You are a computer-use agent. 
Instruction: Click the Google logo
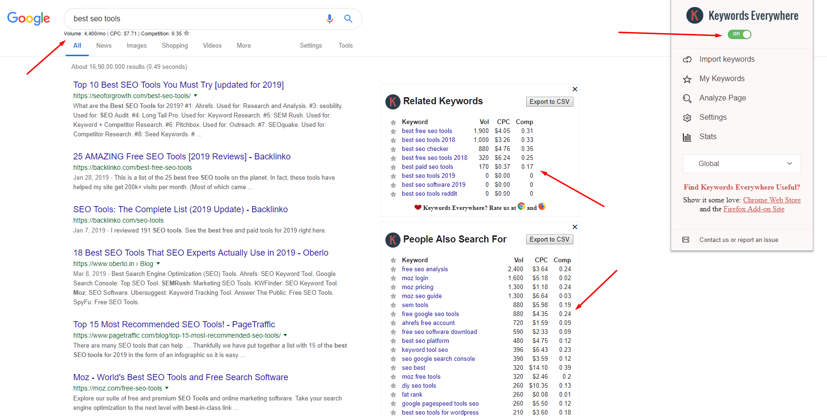pos(29,18)
